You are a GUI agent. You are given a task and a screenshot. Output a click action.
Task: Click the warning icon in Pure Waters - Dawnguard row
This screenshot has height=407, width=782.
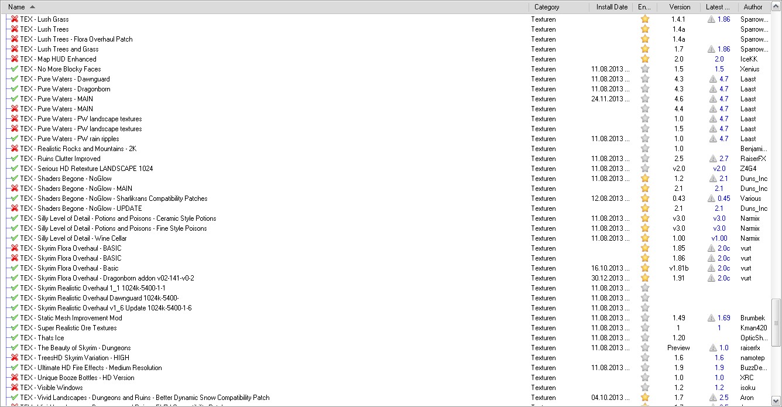[713, 79]
